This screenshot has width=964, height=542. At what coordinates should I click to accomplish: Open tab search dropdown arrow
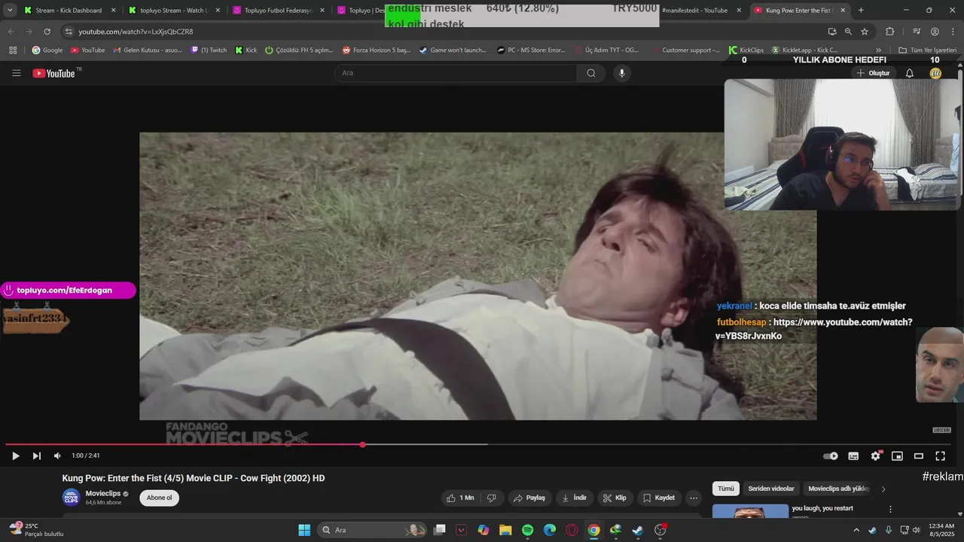coord(10,11)
